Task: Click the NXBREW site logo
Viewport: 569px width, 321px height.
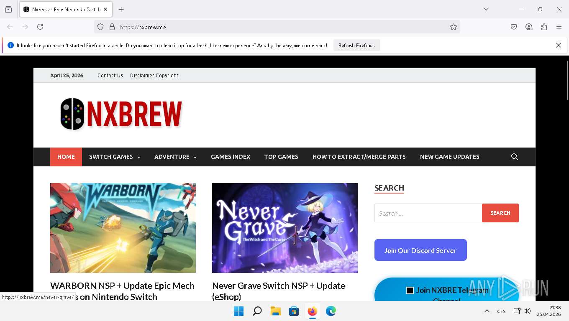Action: [x=121, y=114]
